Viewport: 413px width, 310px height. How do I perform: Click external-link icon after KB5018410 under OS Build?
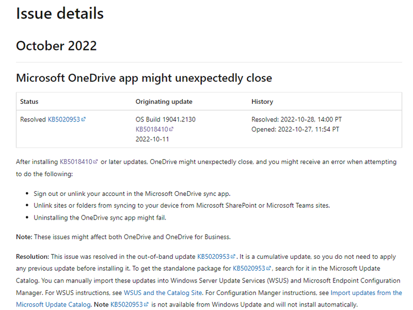pos(171,129)
